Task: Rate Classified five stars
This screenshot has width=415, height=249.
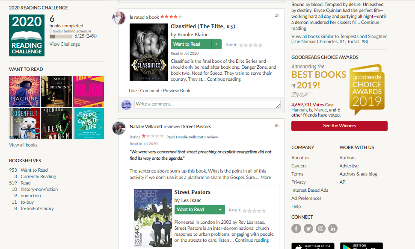Action: pyautogui.click(x=260, y=45)
